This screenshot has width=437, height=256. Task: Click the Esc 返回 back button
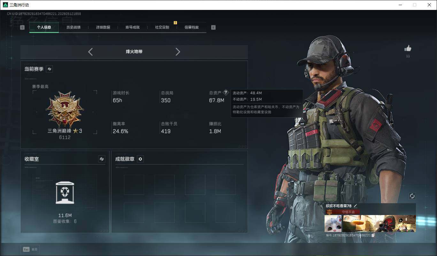point(30,249)
